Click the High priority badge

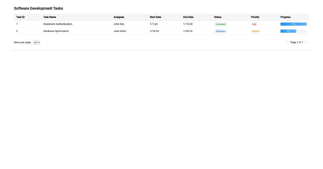tap(254, 24)
